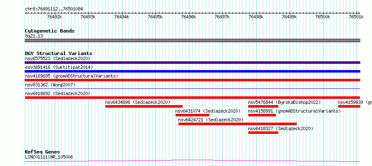Click the 76498k ruler tick label
372x166 pixels.
256,17
